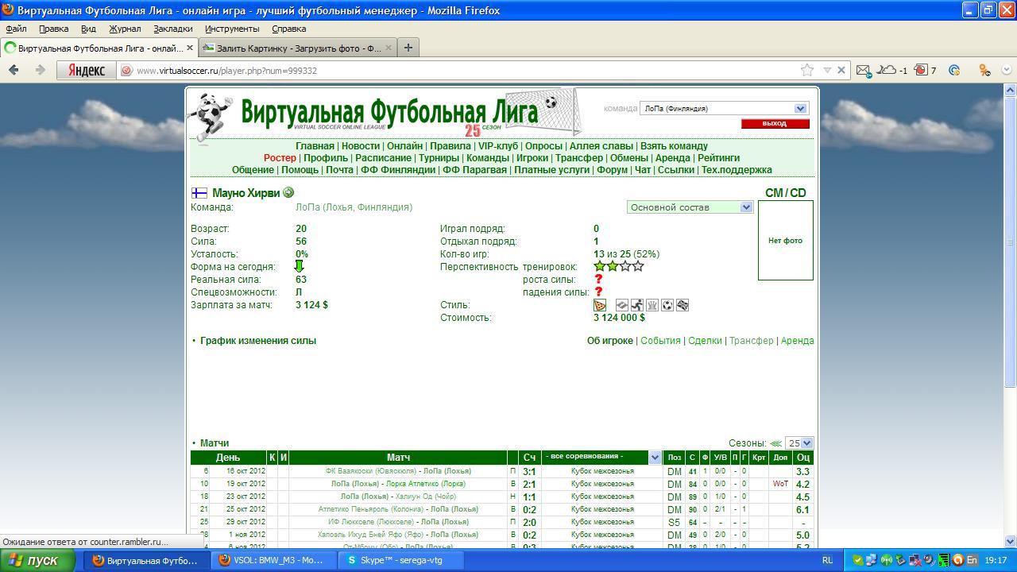Bookmark this page with the star icon
This screenshot has height=572, width=1017.
(807, 70)
